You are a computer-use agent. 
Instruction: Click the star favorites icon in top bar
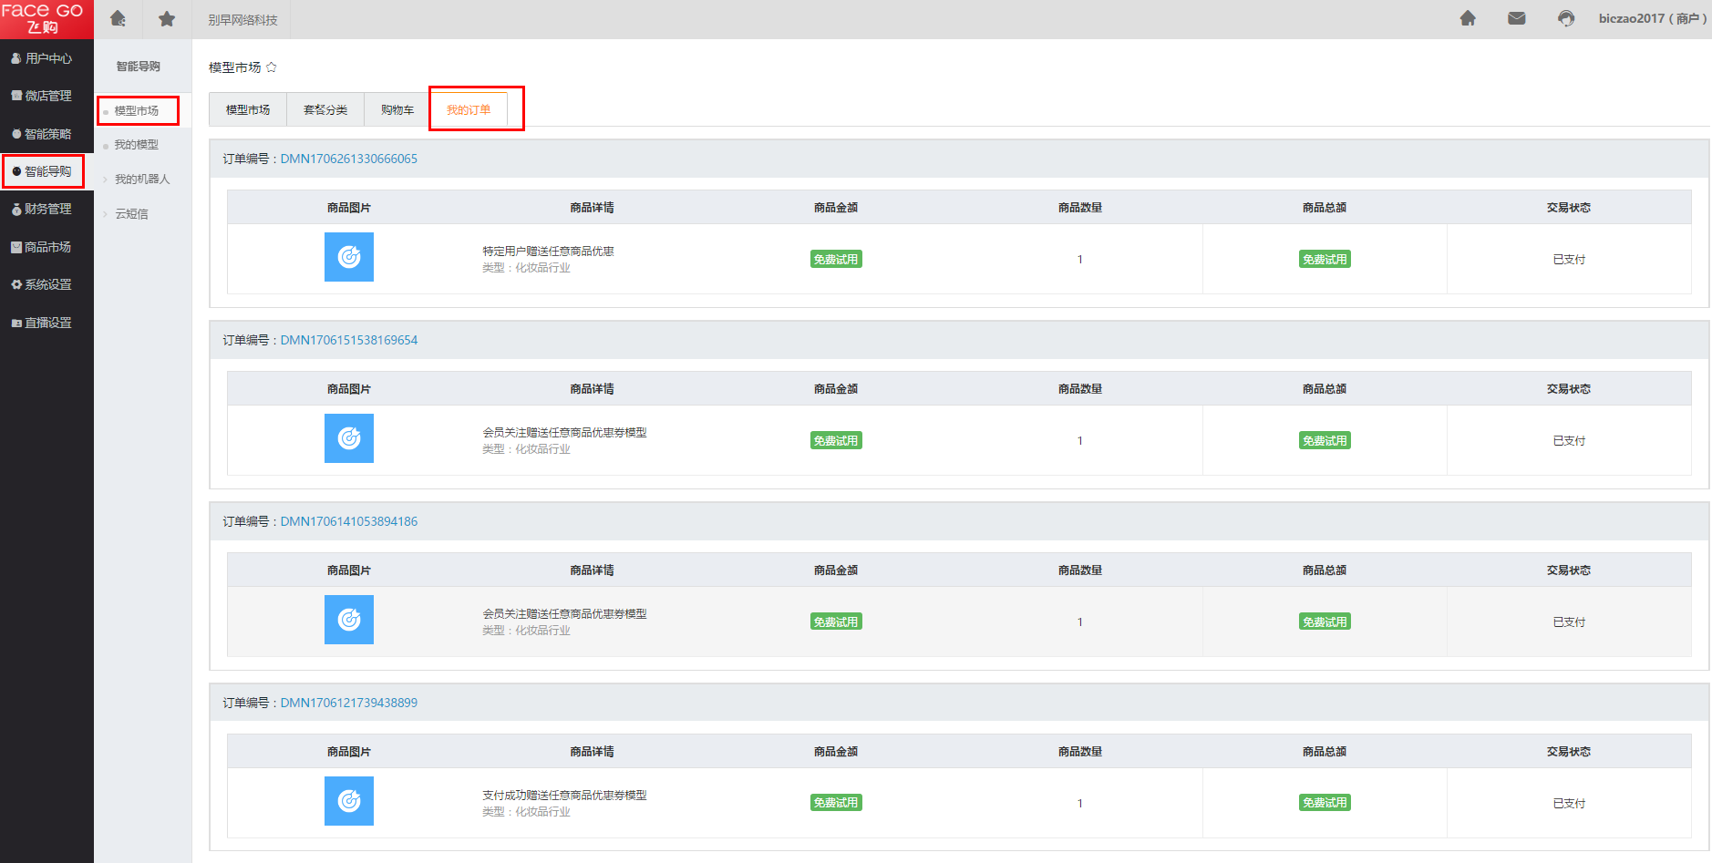167,19
